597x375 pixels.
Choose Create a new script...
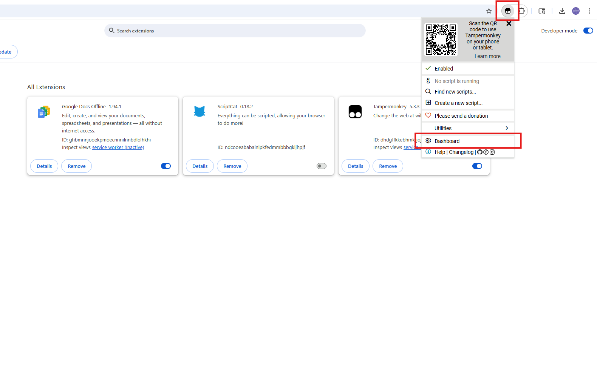click(468, 103)
